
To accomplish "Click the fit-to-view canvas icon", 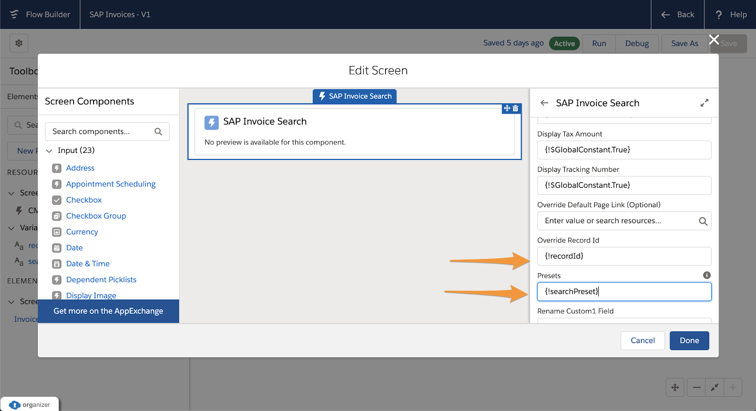I will tap(714, 387).
